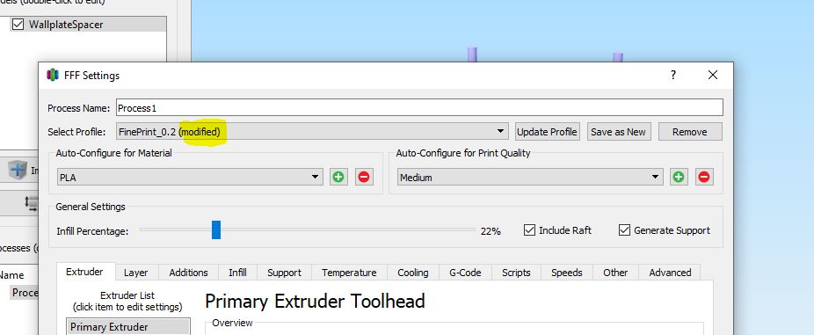Open the G-Code tab
This screenshot has width=814, height=335.
[465, 273]
